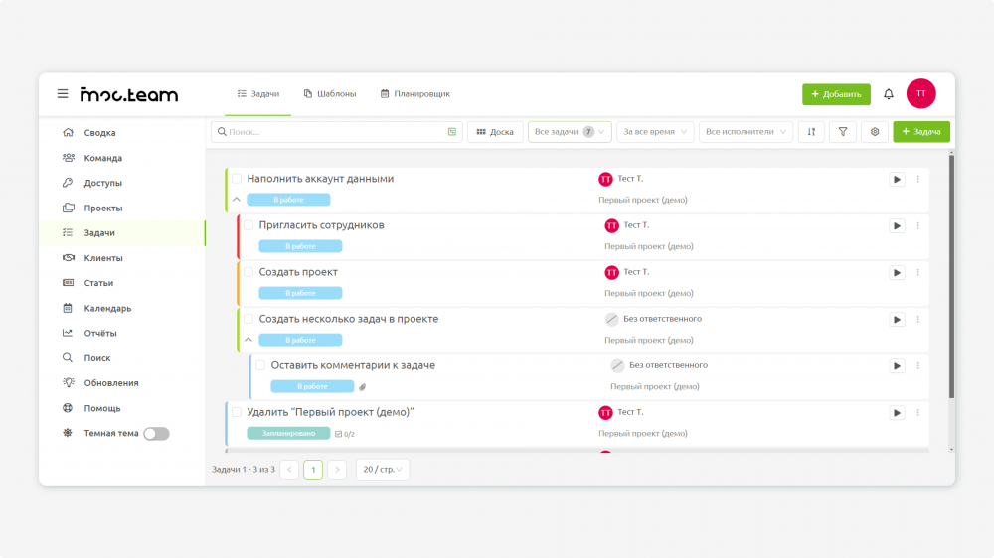994x558 pixels.
Task: Switch to the Шаблоны tab
Action: point(330,94)
